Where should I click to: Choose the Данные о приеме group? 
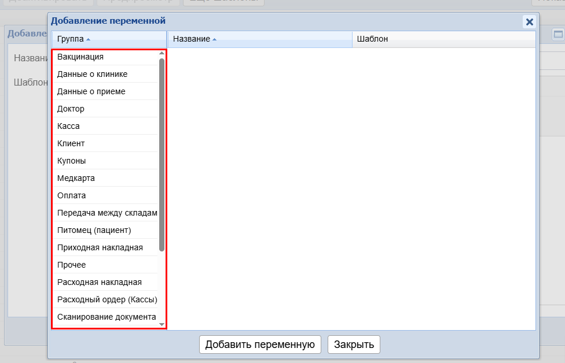click(x=91, y=91)
